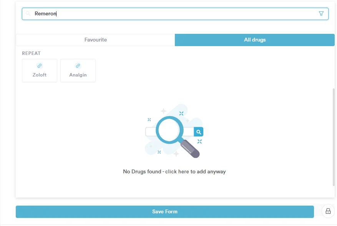Click the link icon on Analgin card

point(78,66)
